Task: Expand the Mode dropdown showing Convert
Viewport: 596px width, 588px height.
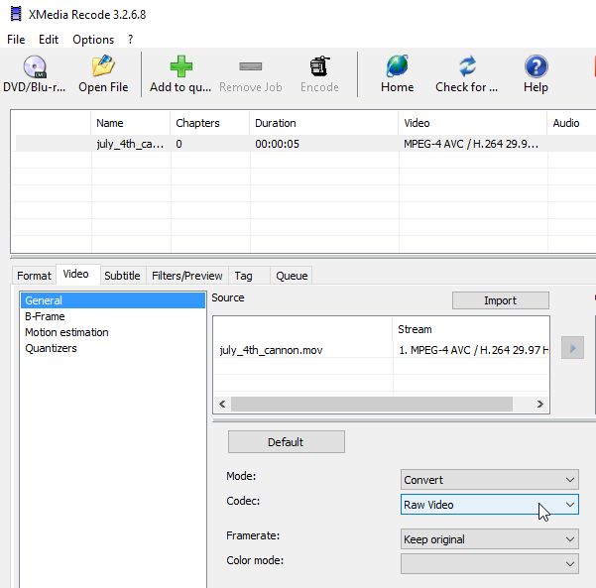Action: coord(489,480)
